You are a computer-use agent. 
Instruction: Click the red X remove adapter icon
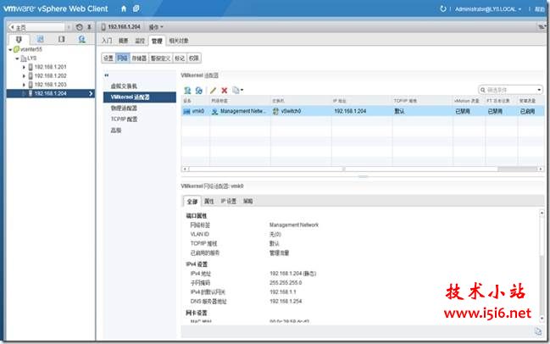coord(225,91)
